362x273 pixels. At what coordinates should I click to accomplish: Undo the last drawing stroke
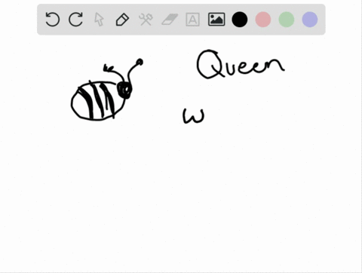coord(52,20)
